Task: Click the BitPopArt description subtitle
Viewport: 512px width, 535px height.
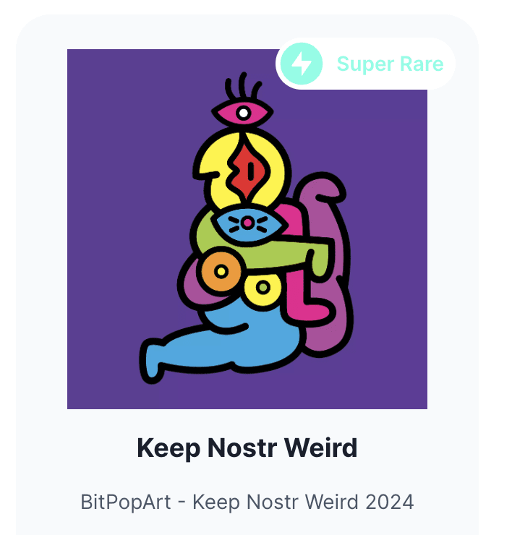Action: pyautogui.click(x=247, y=502)
